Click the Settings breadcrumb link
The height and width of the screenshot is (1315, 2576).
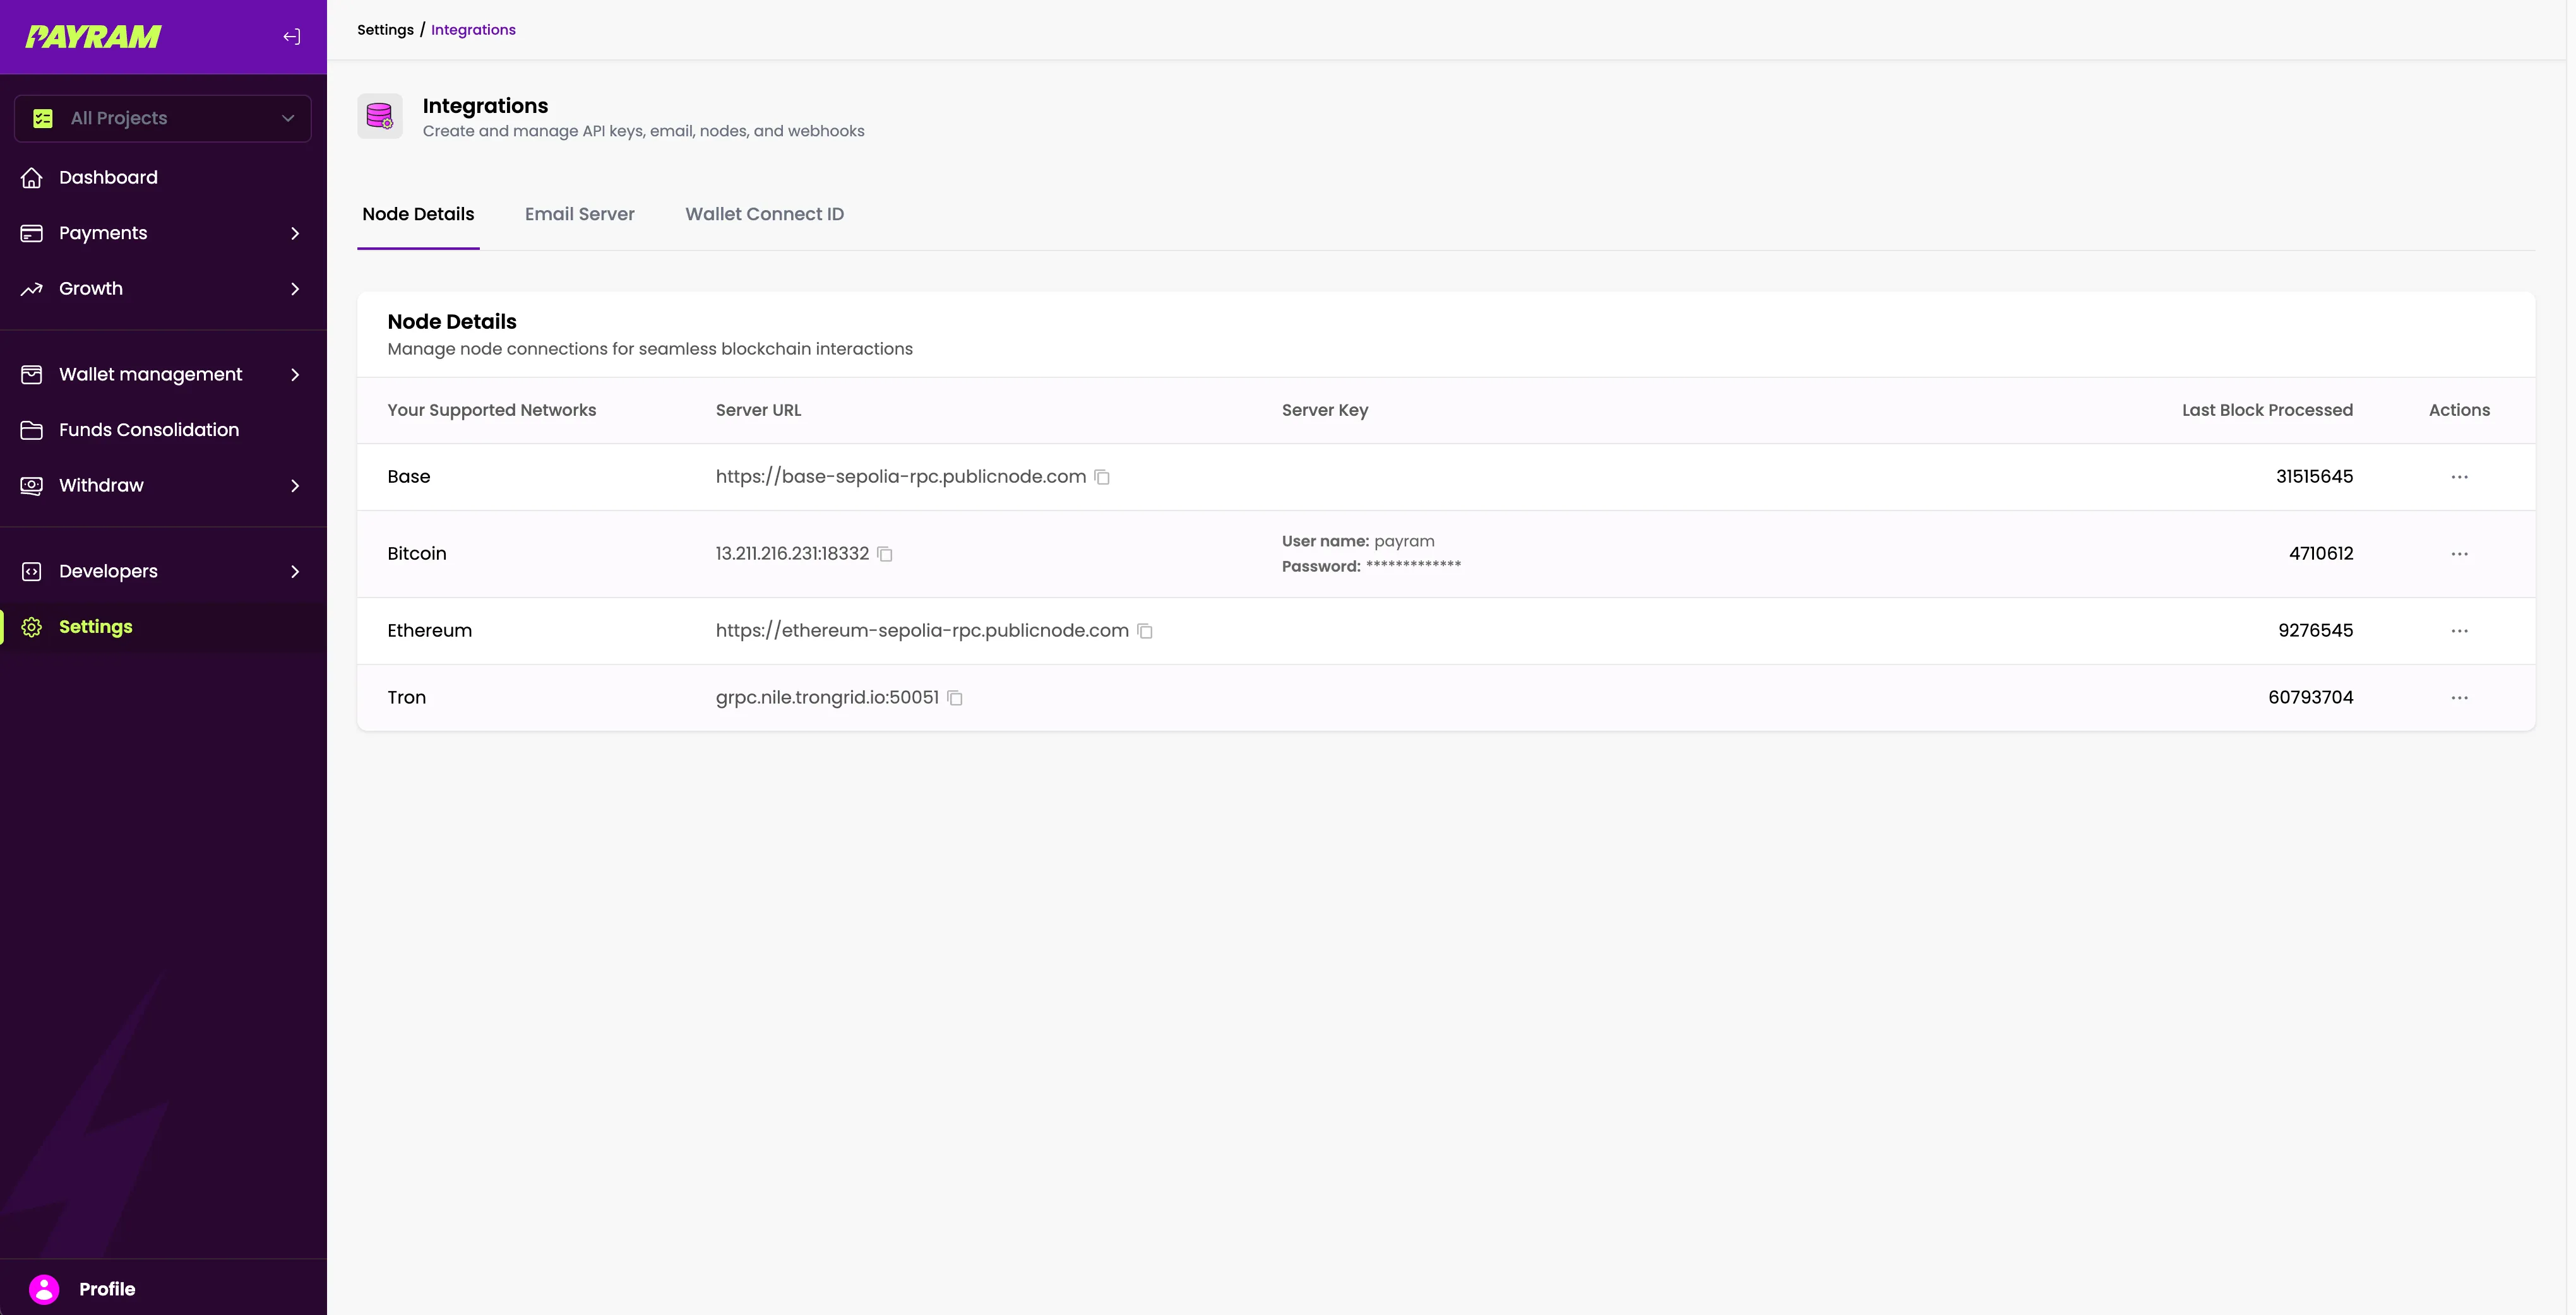385,30
